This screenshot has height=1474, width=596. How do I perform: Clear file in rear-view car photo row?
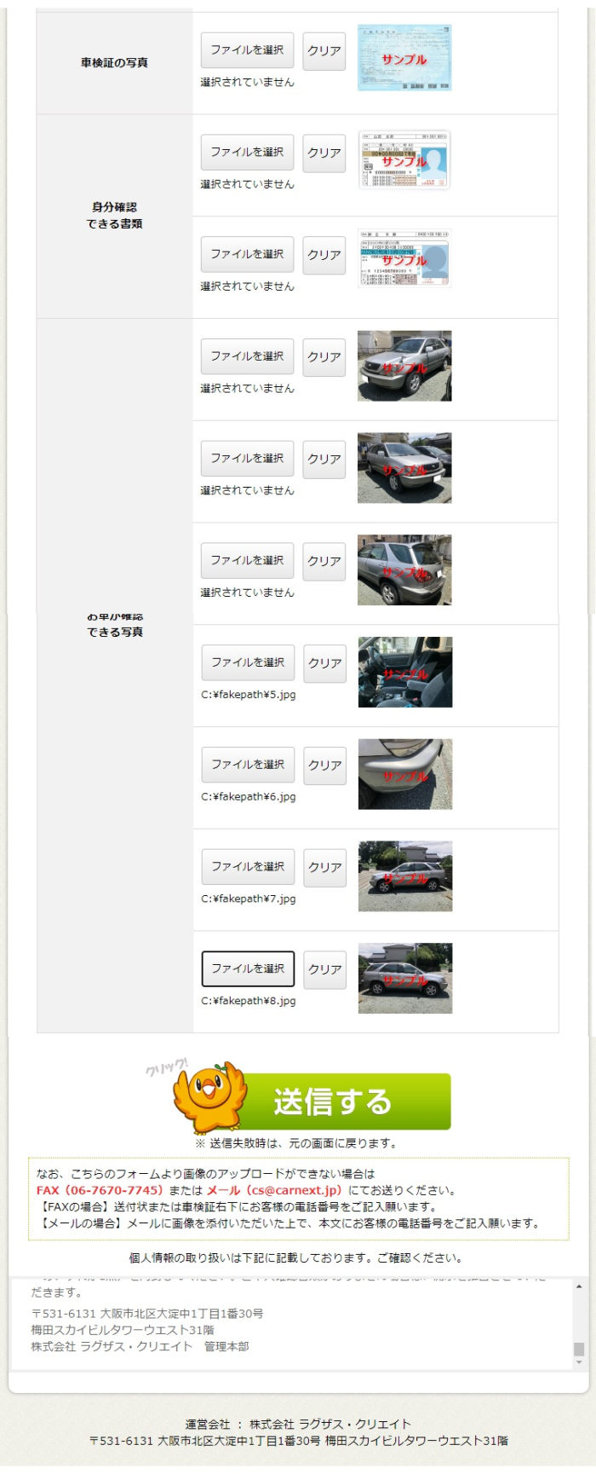[x=324, y=561]
